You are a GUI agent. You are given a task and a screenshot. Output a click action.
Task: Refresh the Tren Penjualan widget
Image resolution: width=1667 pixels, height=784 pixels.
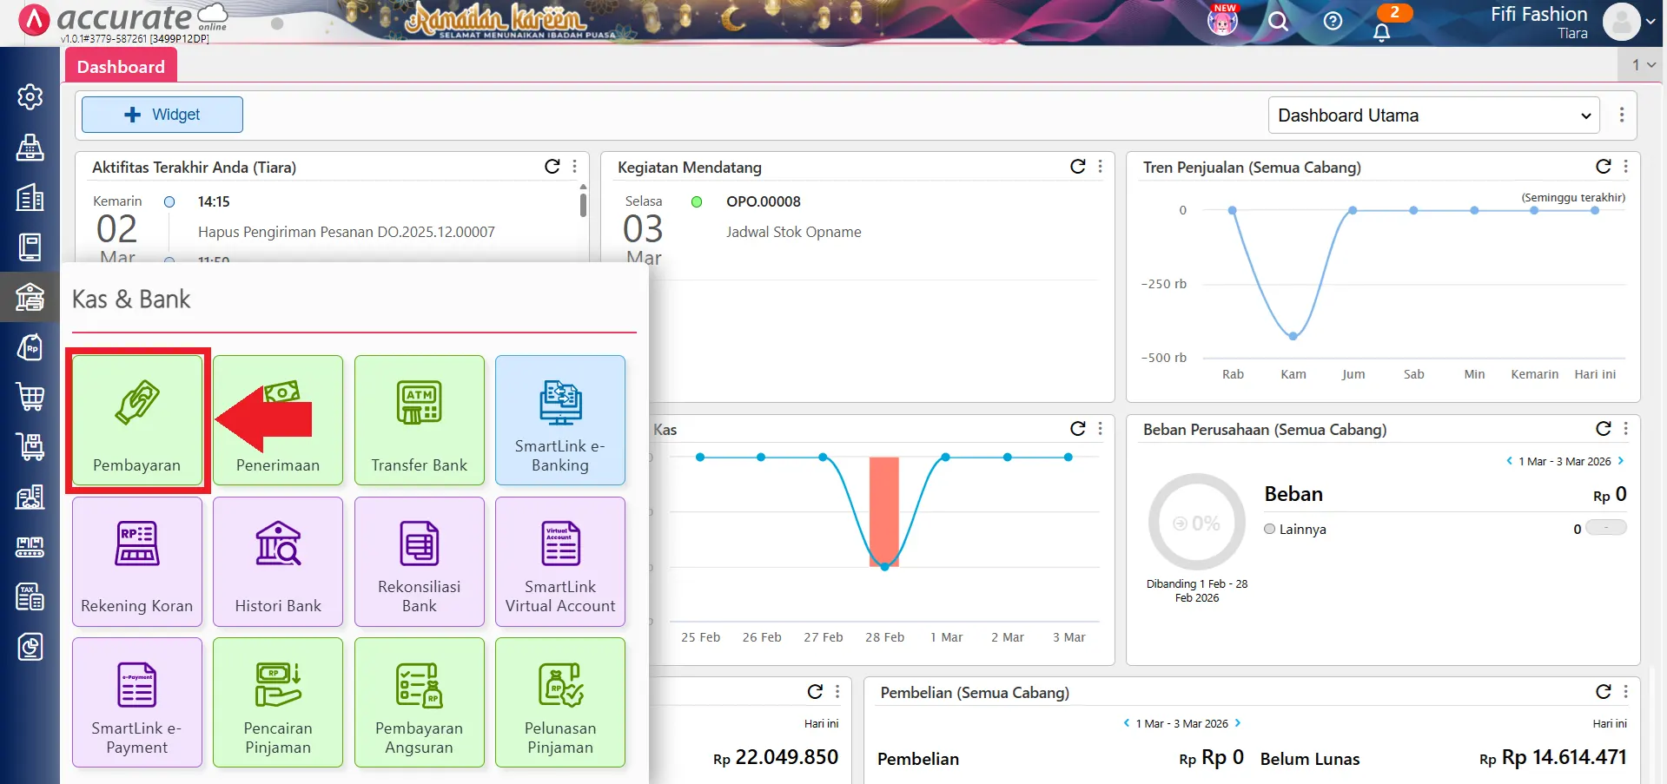(1603, 167)
